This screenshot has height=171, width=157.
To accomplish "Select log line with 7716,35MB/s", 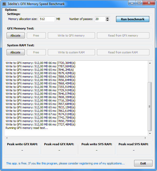I will click(x=40, y=100).
